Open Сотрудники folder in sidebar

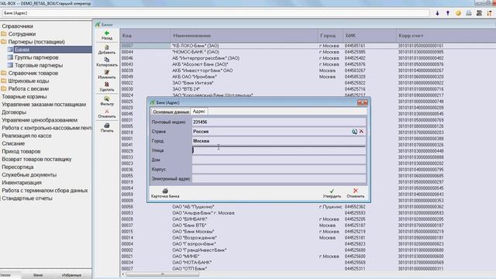click(22, 34)
